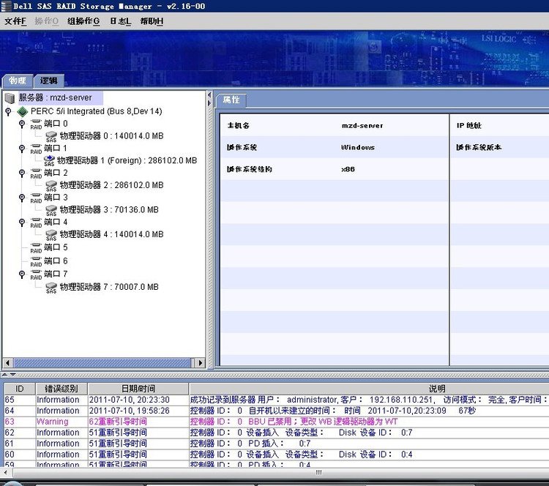Click the splitter collapse arrows beside tree panel
This screenshot has width=549, height=486.
(x=210, y=99)
